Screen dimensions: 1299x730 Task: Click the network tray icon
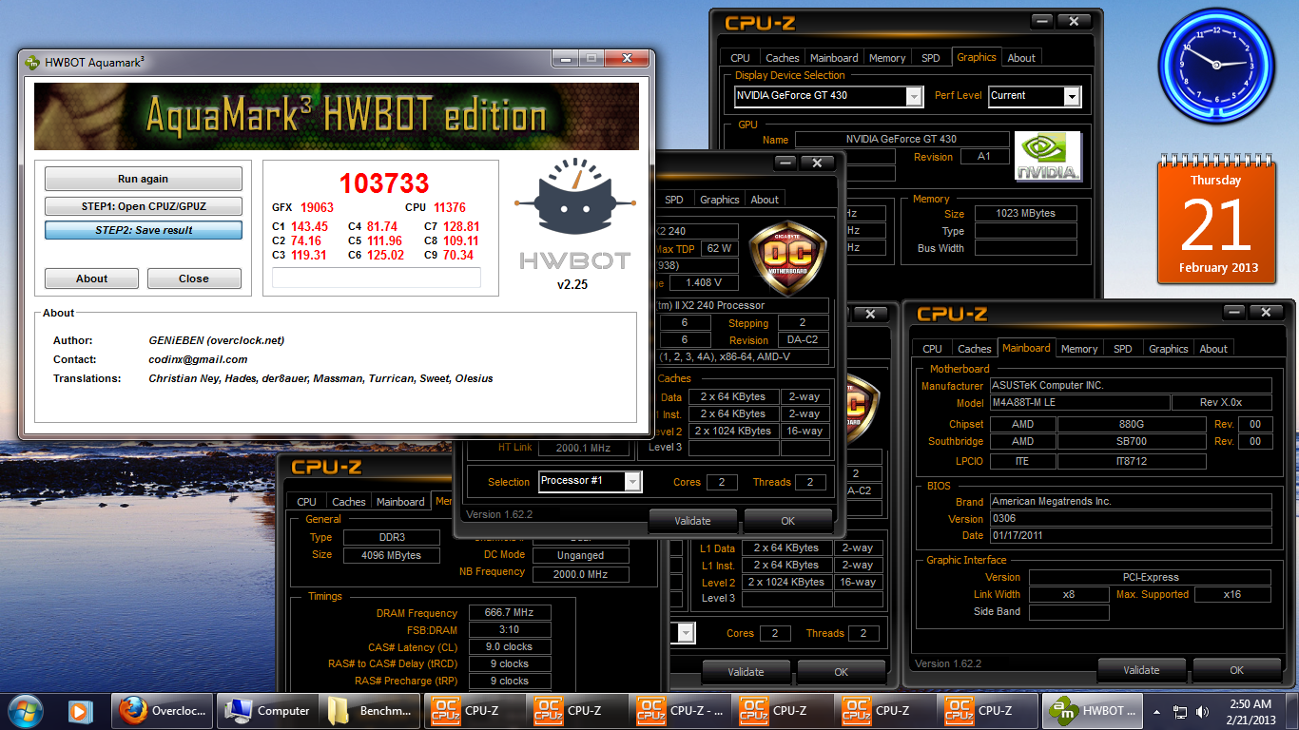[x=1180, y=711]
